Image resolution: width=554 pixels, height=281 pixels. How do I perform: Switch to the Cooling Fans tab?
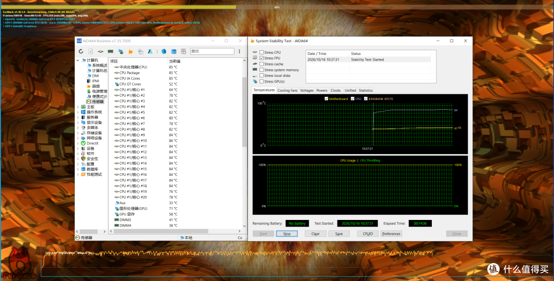tap(287, 90)
